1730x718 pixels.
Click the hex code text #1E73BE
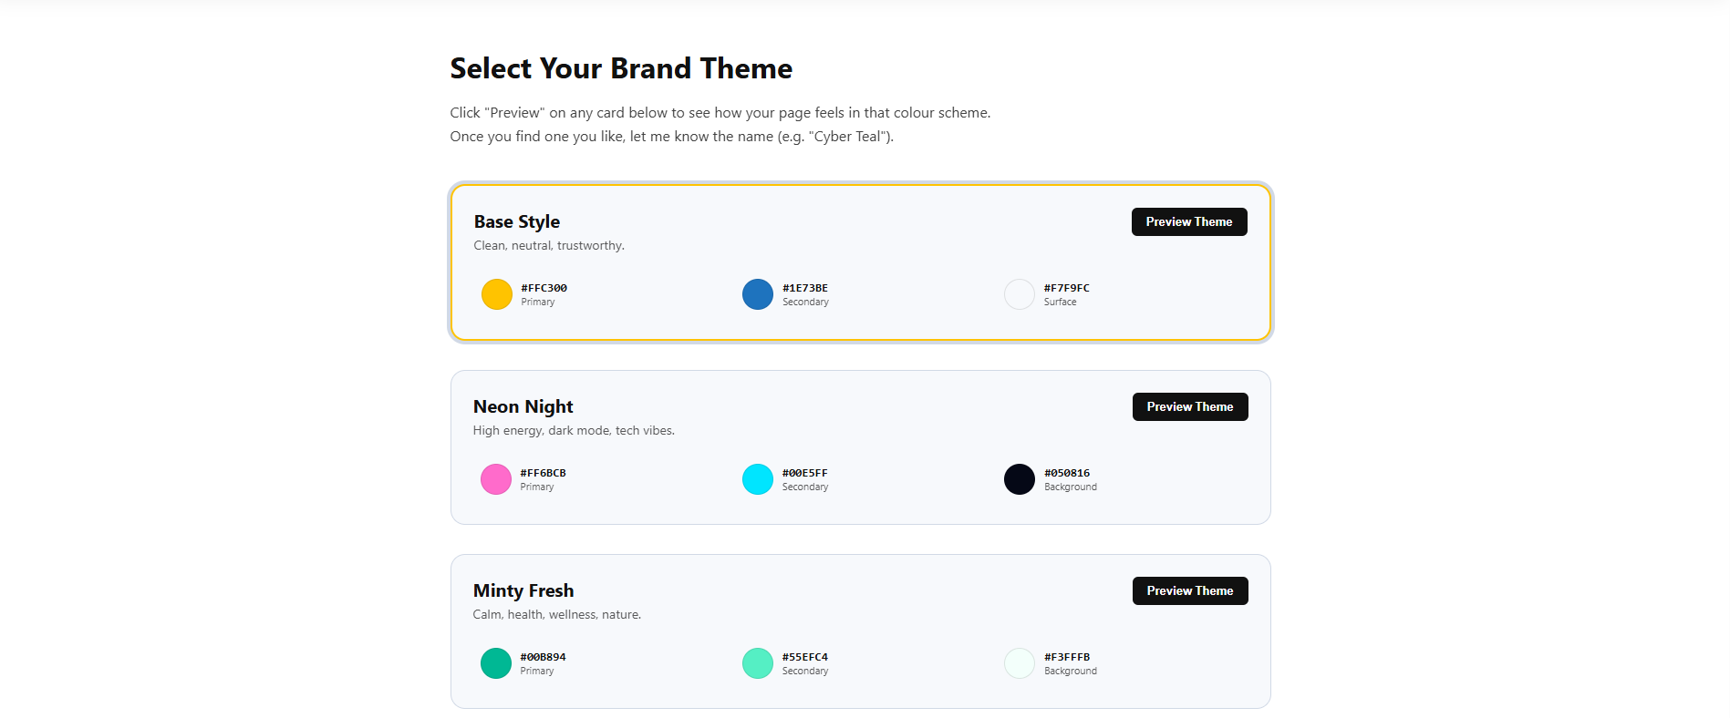pyautogui.click(x=805, y=288)
